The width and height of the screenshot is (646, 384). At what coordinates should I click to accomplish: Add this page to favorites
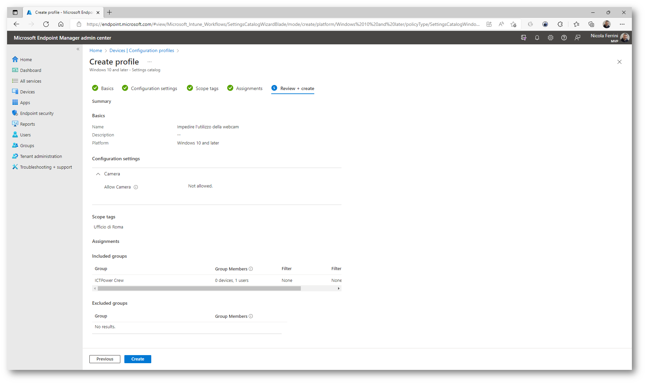point(513,24)
